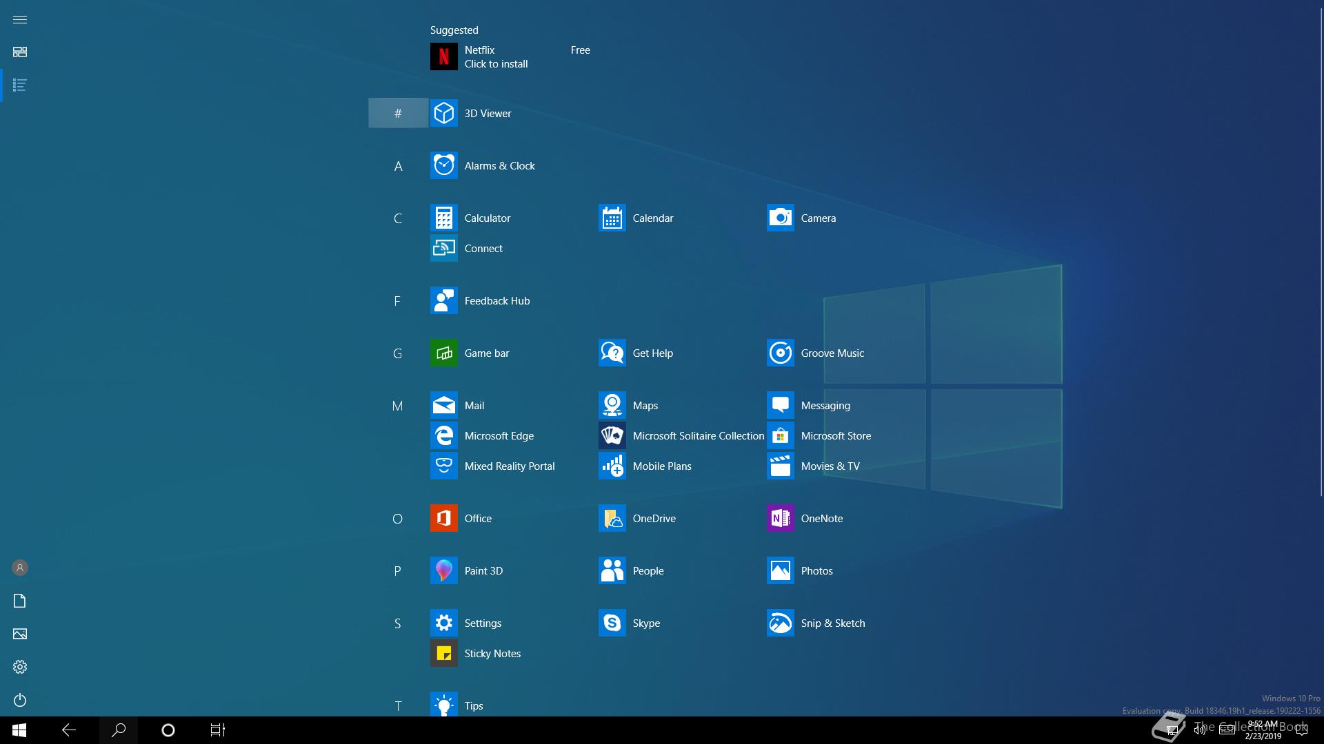1324x744 pixels.
Task: Open Task View on taskbar
Action: point(218,730)
